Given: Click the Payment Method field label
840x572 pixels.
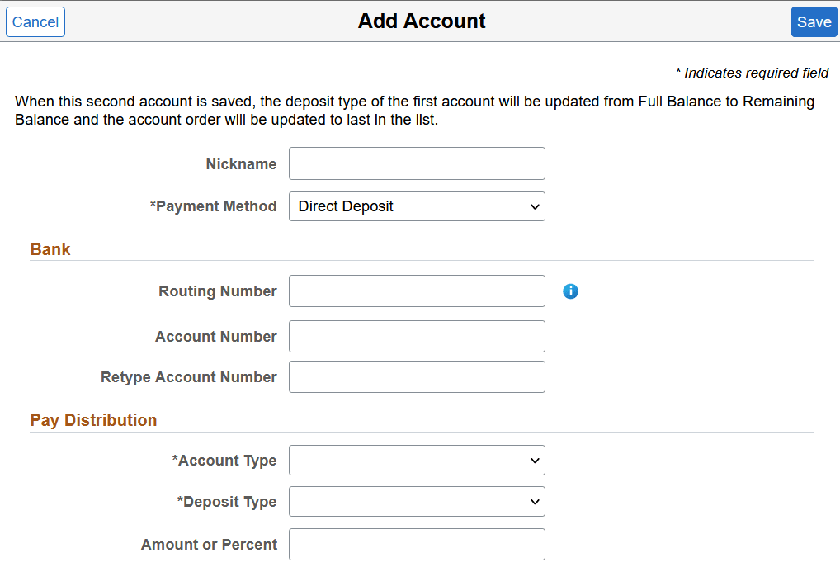Looking at the screenshot, I should 215,206.
